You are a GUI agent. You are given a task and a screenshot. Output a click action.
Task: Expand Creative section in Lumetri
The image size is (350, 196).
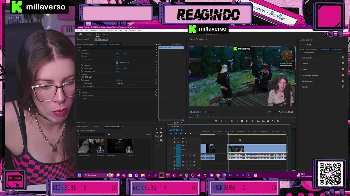click(x=300, y=64)
